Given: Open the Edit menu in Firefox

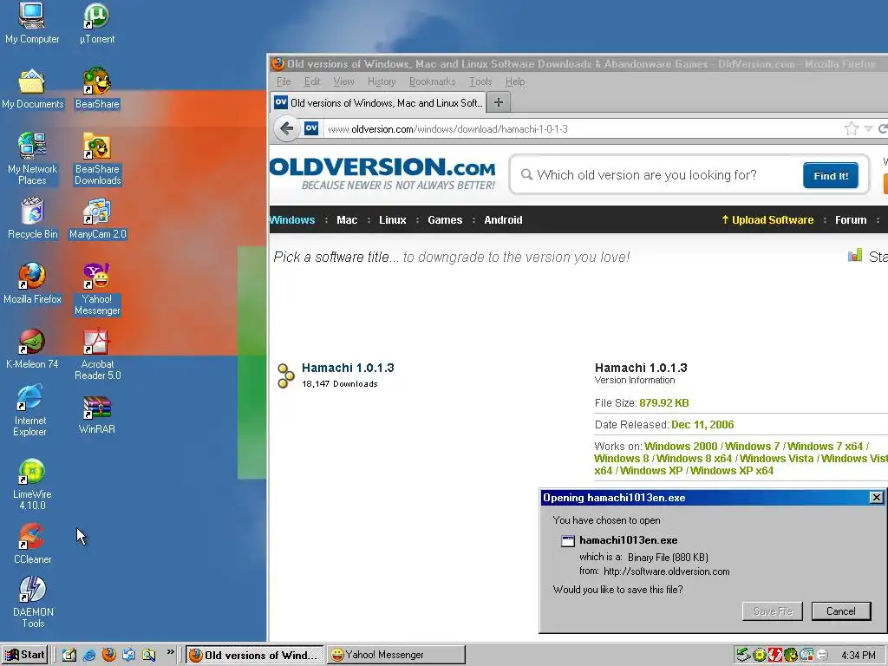Looking at the screenshot, I should [x=312, y=82].
